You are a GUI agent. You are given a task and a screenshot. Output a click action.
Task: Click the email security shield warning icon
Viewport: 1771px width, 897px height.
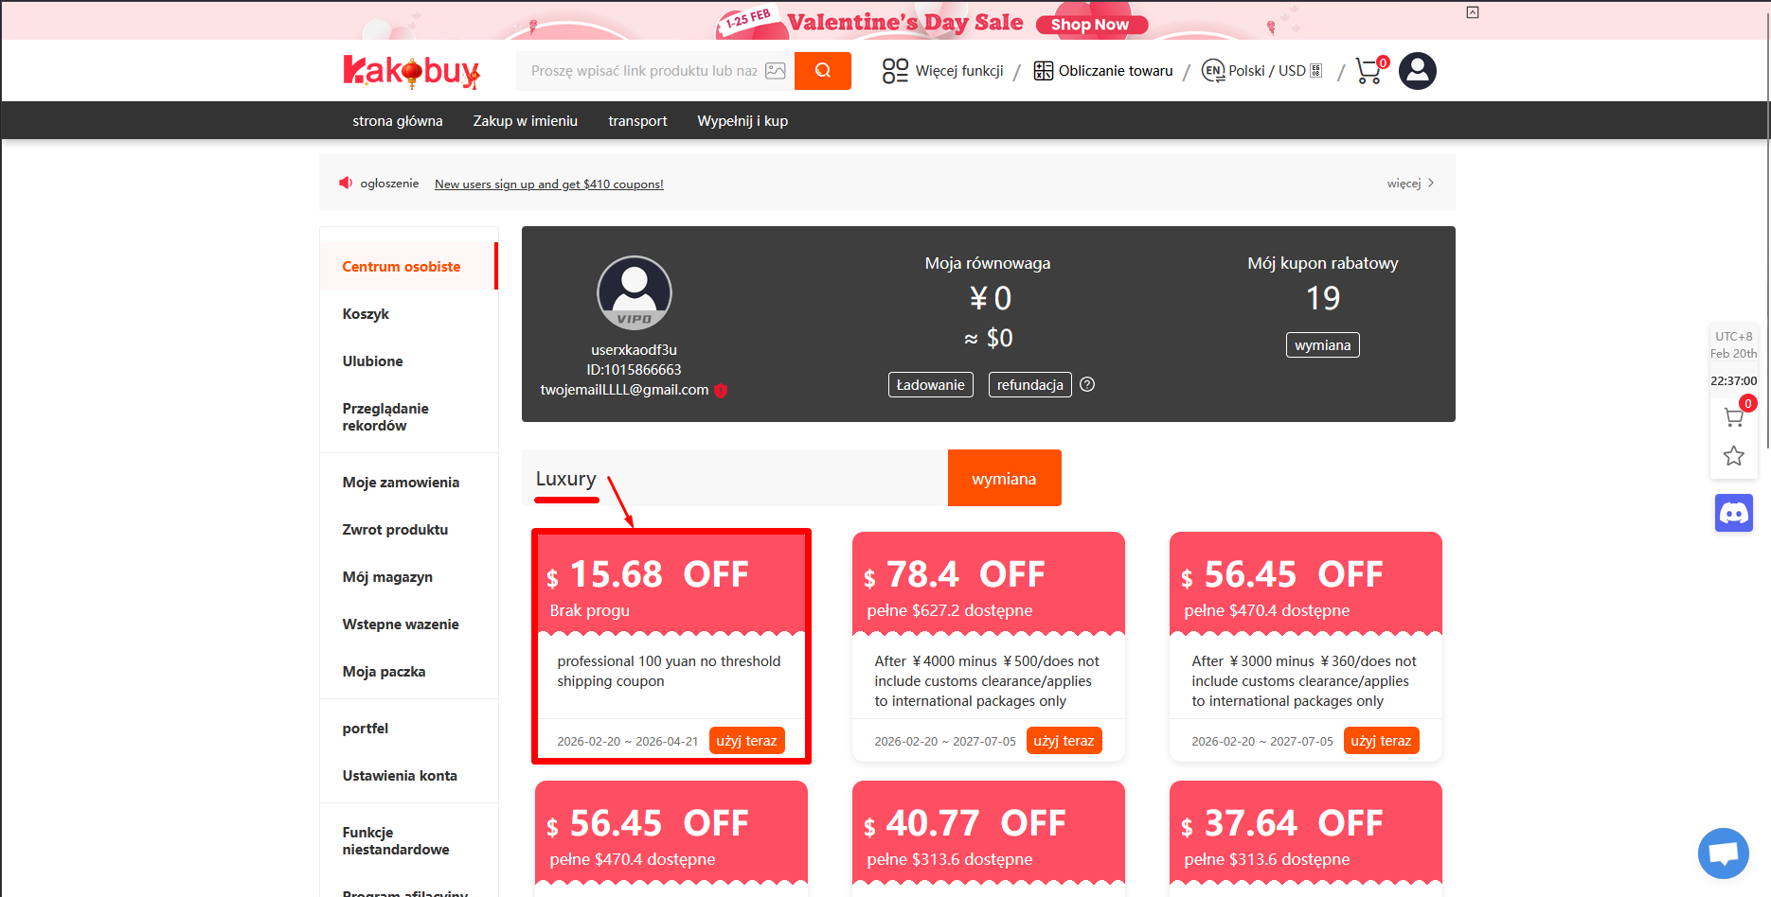point(721,390)
